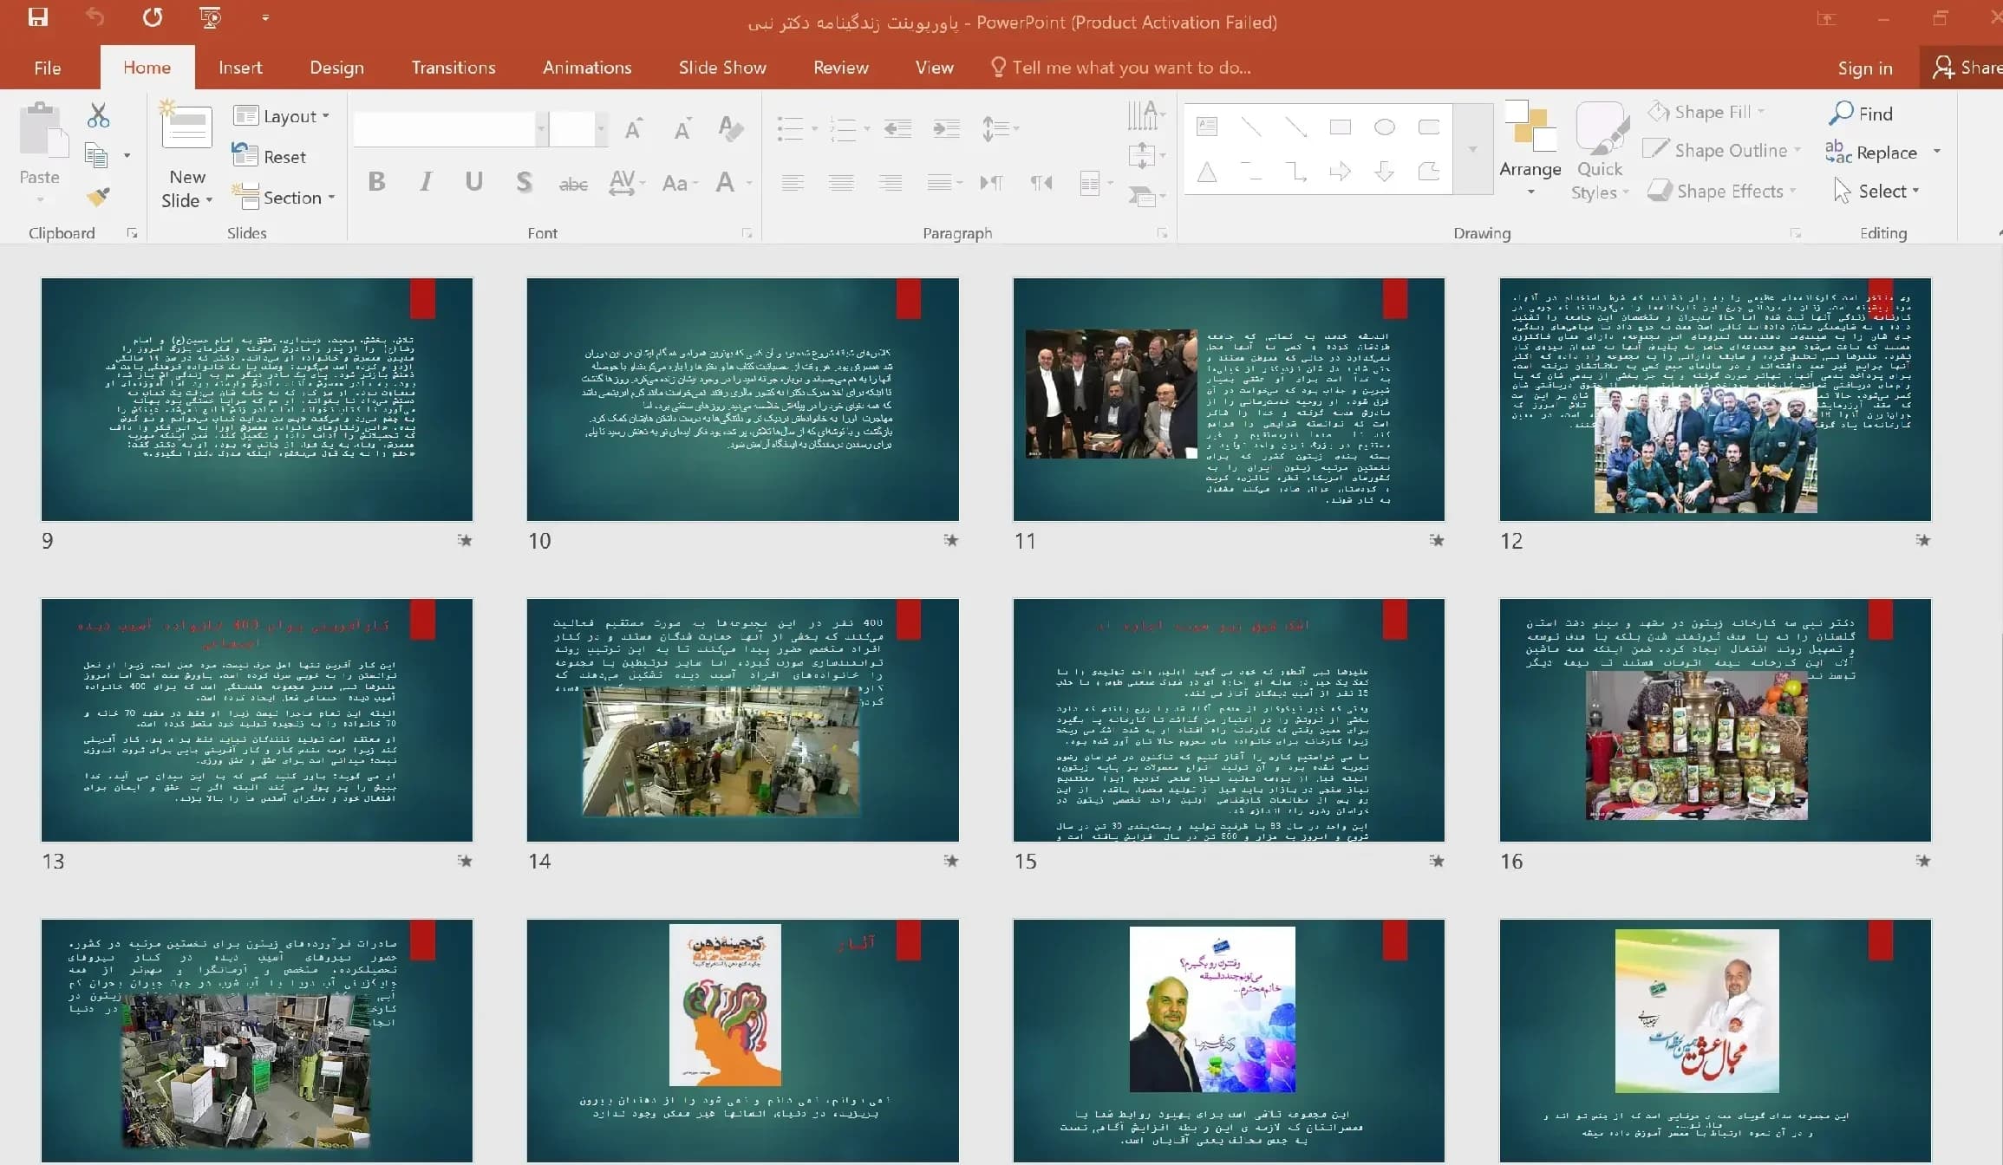2003x1165 pixels.
Task: Toggle Bold formatting
Action: 376,181
